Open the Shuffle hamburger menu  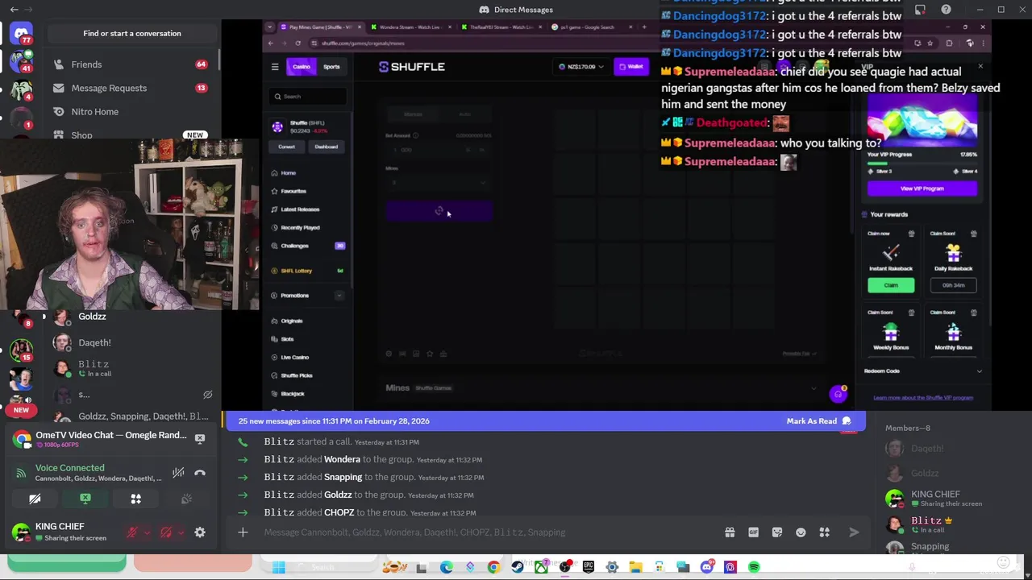(275, 67)
